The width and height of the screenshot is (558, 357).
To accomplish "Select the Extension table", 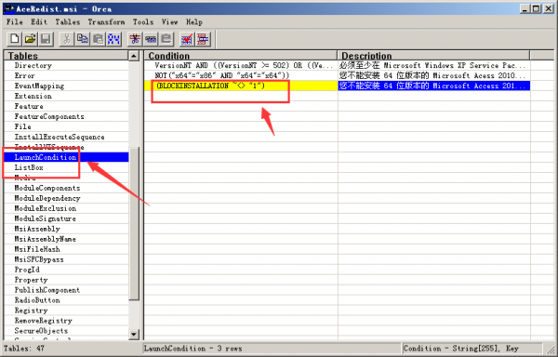I will click(33, 96).
